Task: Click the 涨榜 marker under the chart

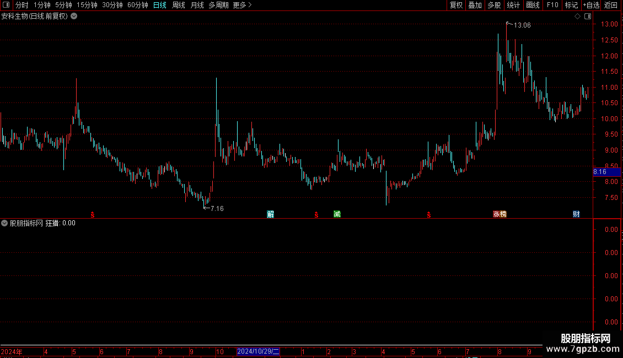Action: pos(500,214)
